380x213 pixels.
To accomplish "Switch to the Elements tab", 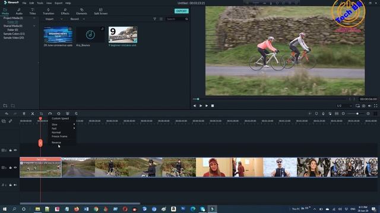I will tap(82, 11).
